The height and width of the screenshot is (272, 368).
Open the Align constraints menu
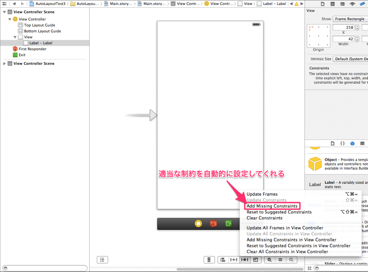coord(223,260)
